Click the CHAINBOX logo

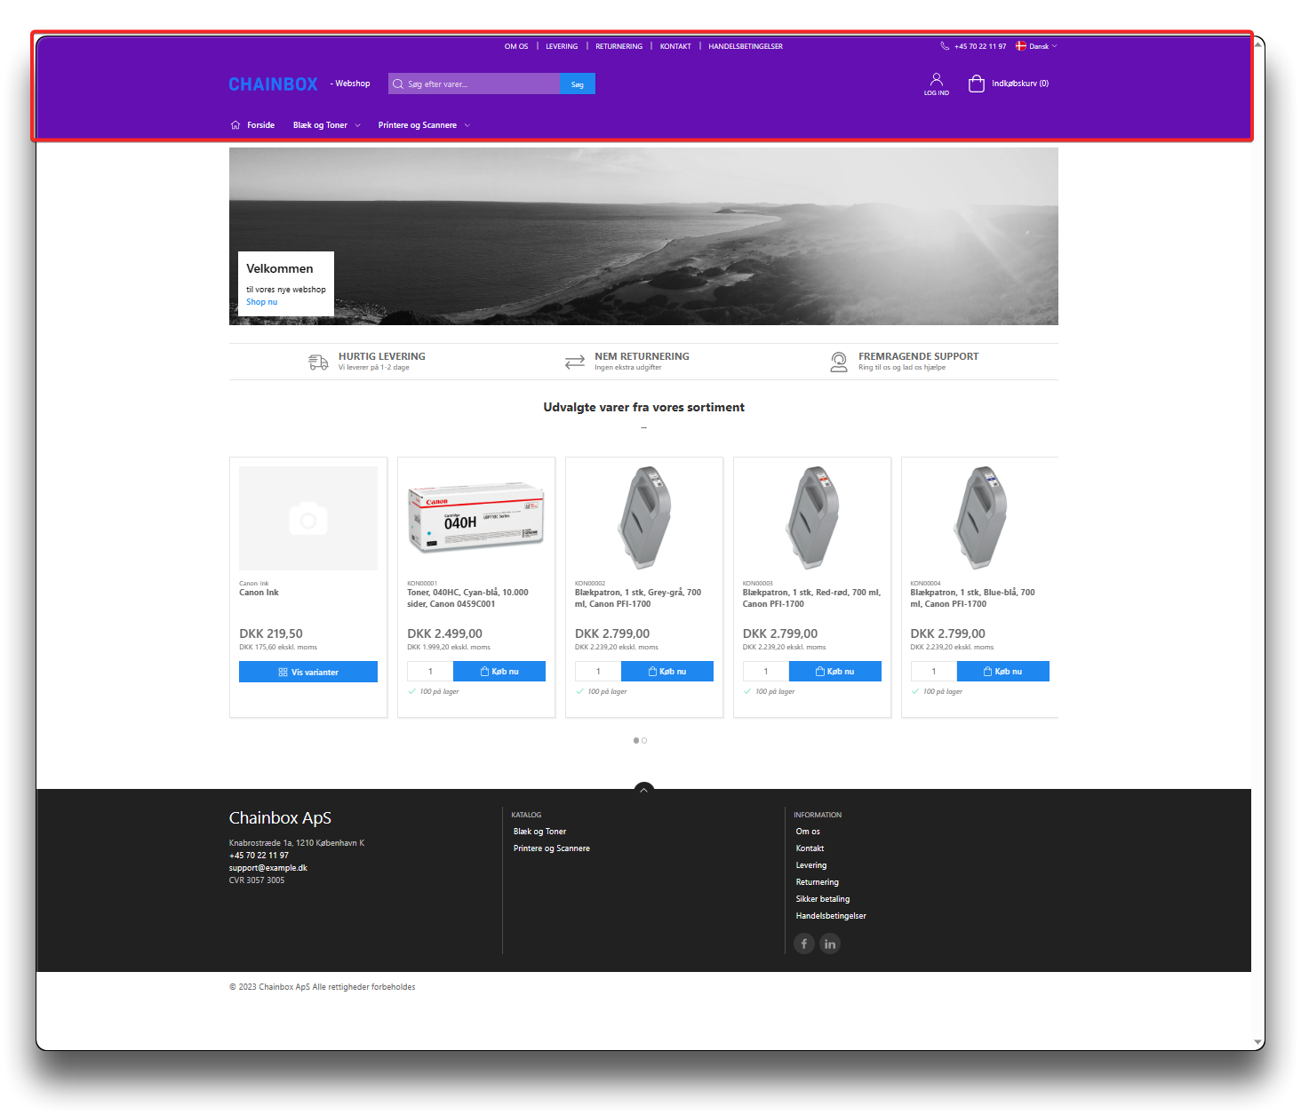pos(273,84)
